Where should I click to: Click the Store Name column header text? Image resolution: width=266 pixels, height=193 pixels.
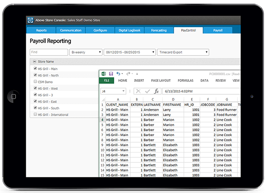(x=46, y=62)
